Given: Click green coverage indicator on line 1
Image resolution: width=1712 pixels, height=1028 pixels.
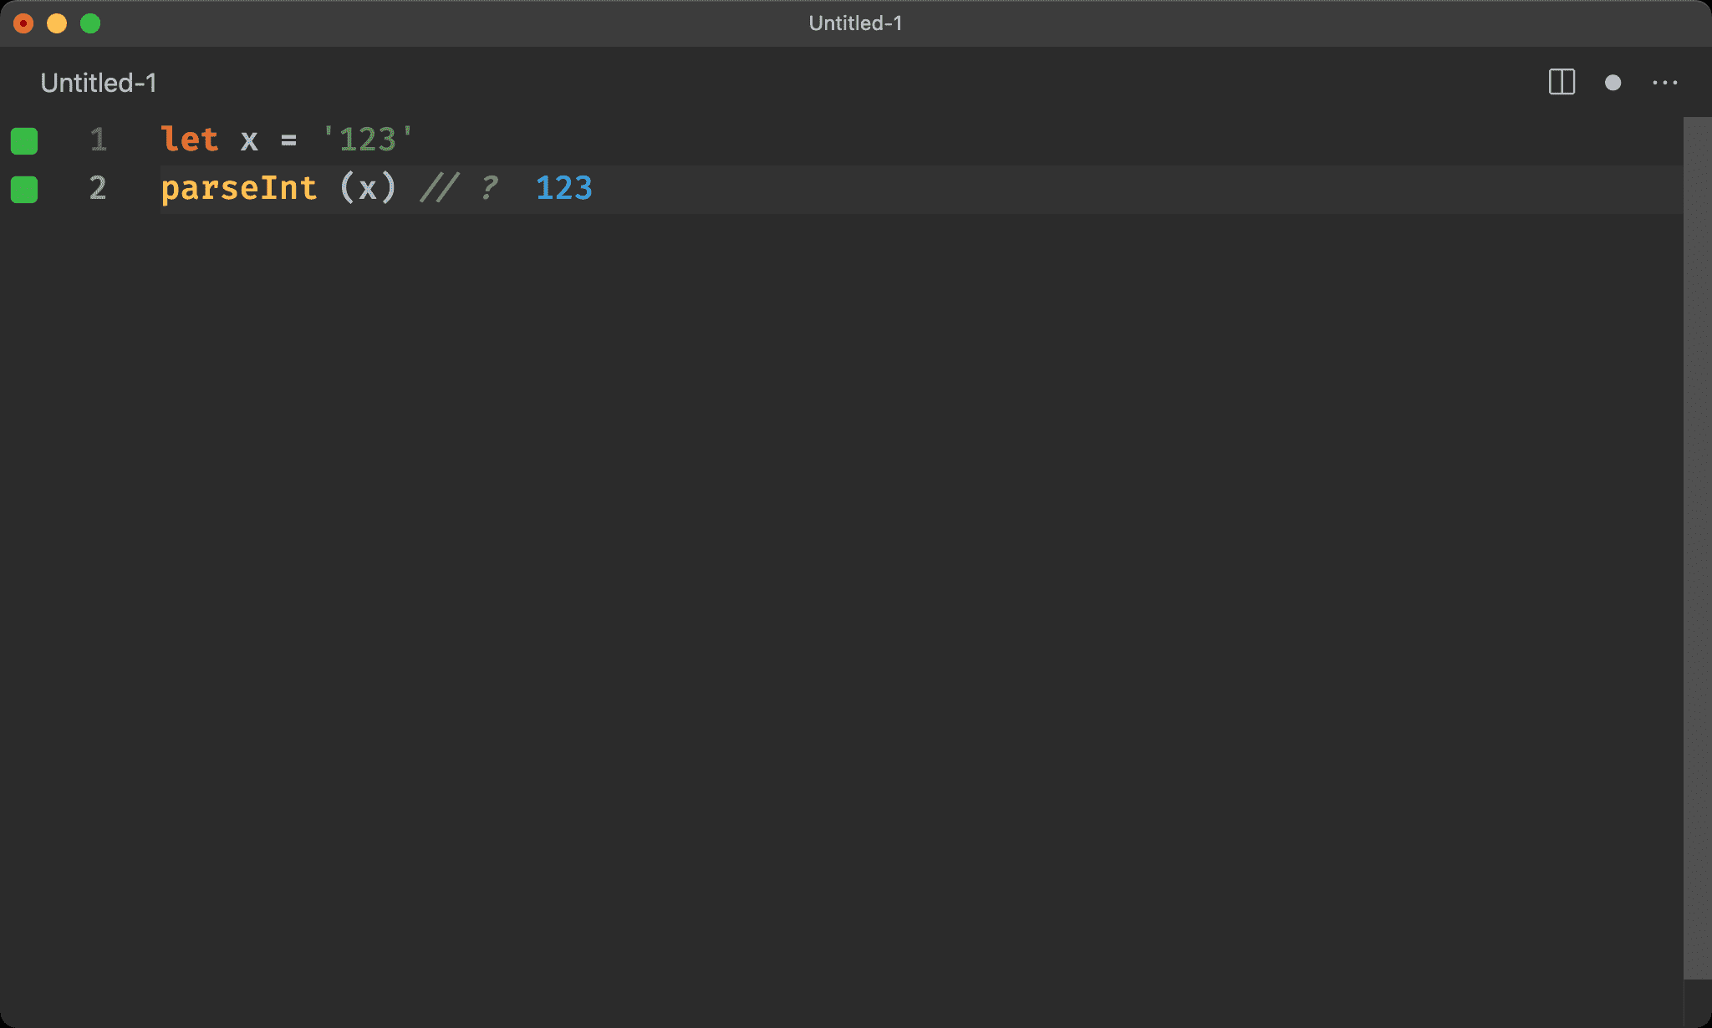Looking at the screenshot, I should tap(24, 140).
